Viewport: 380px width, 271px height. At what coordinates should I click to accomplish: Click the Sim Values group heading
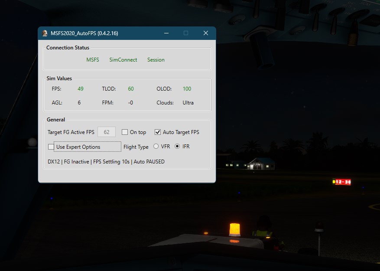(x=59, y=78)
